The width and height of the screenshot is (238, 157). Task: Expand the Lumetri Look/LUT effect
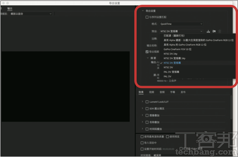coord(142,101)
